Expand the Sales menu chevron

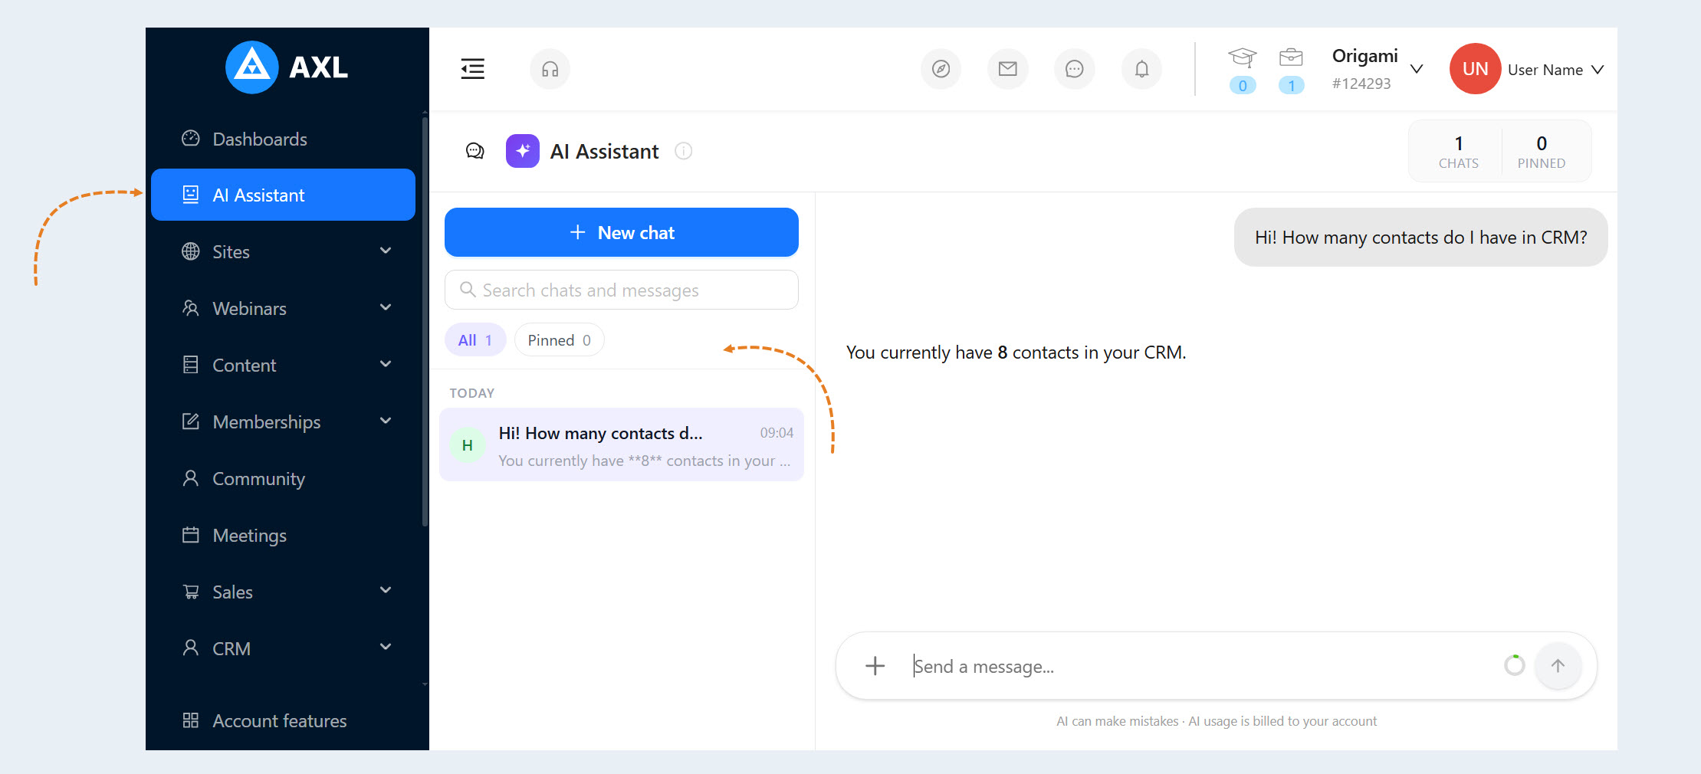tap(386, 590)
